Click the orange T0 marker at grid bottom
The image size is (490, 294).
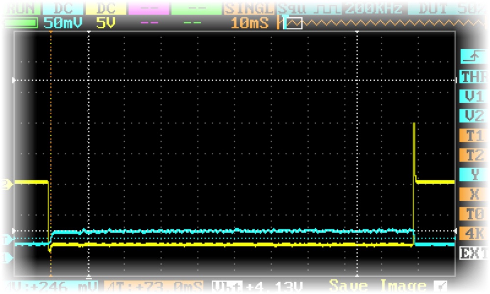click(50, 275)
